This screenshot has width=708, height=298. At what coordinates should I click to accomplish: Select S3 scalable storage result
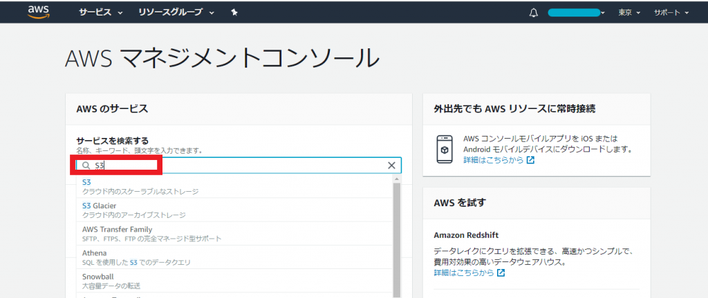pos(234,186)
